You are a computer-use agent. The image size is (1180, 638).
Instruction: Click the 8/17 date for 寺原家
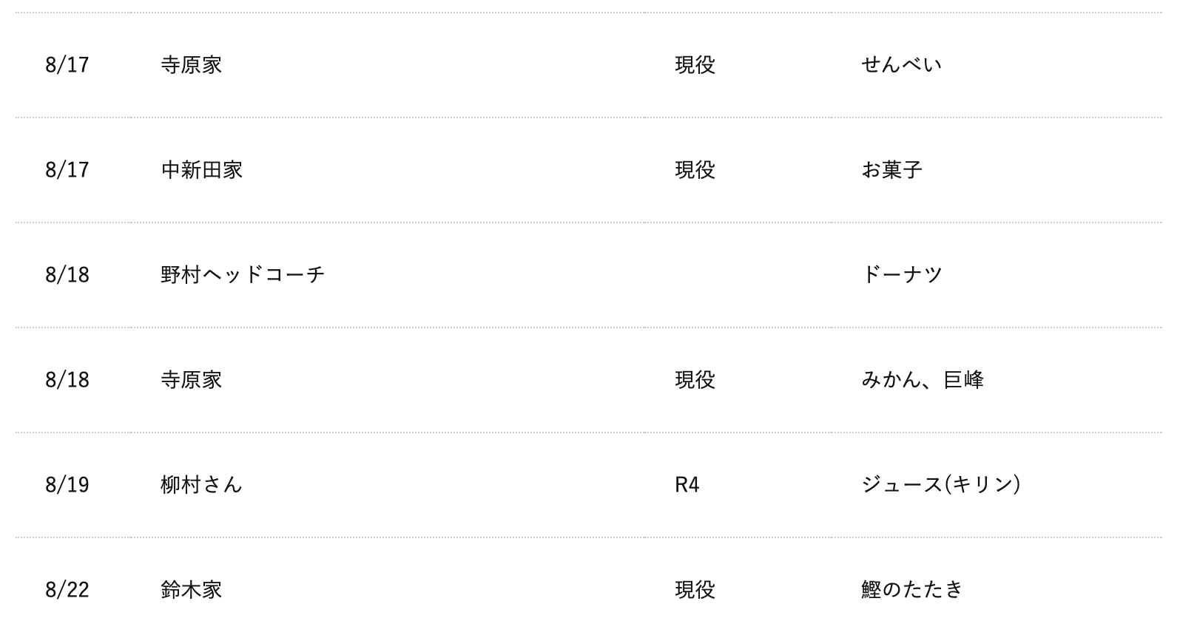67,65
